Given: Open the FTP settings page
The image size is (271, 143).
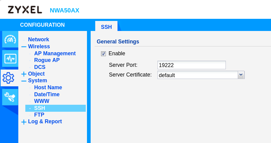Looking at the screenshot, I should (39, 115).
